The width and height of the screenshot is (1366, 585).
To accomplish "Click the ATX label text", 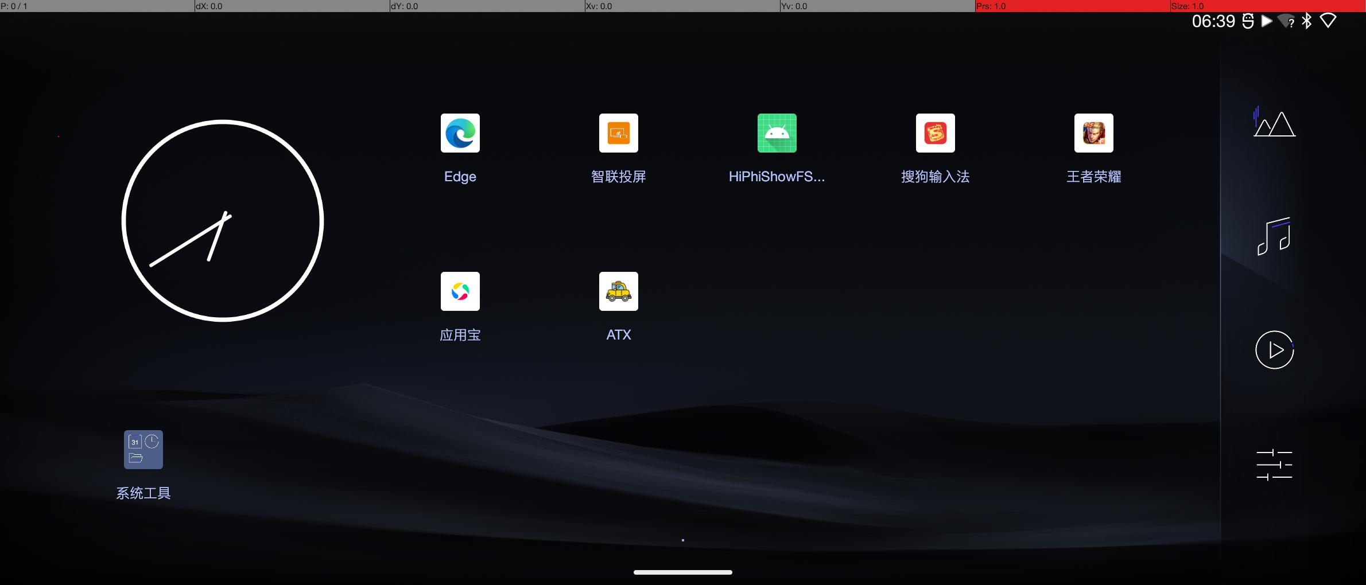I will (619, 335).
